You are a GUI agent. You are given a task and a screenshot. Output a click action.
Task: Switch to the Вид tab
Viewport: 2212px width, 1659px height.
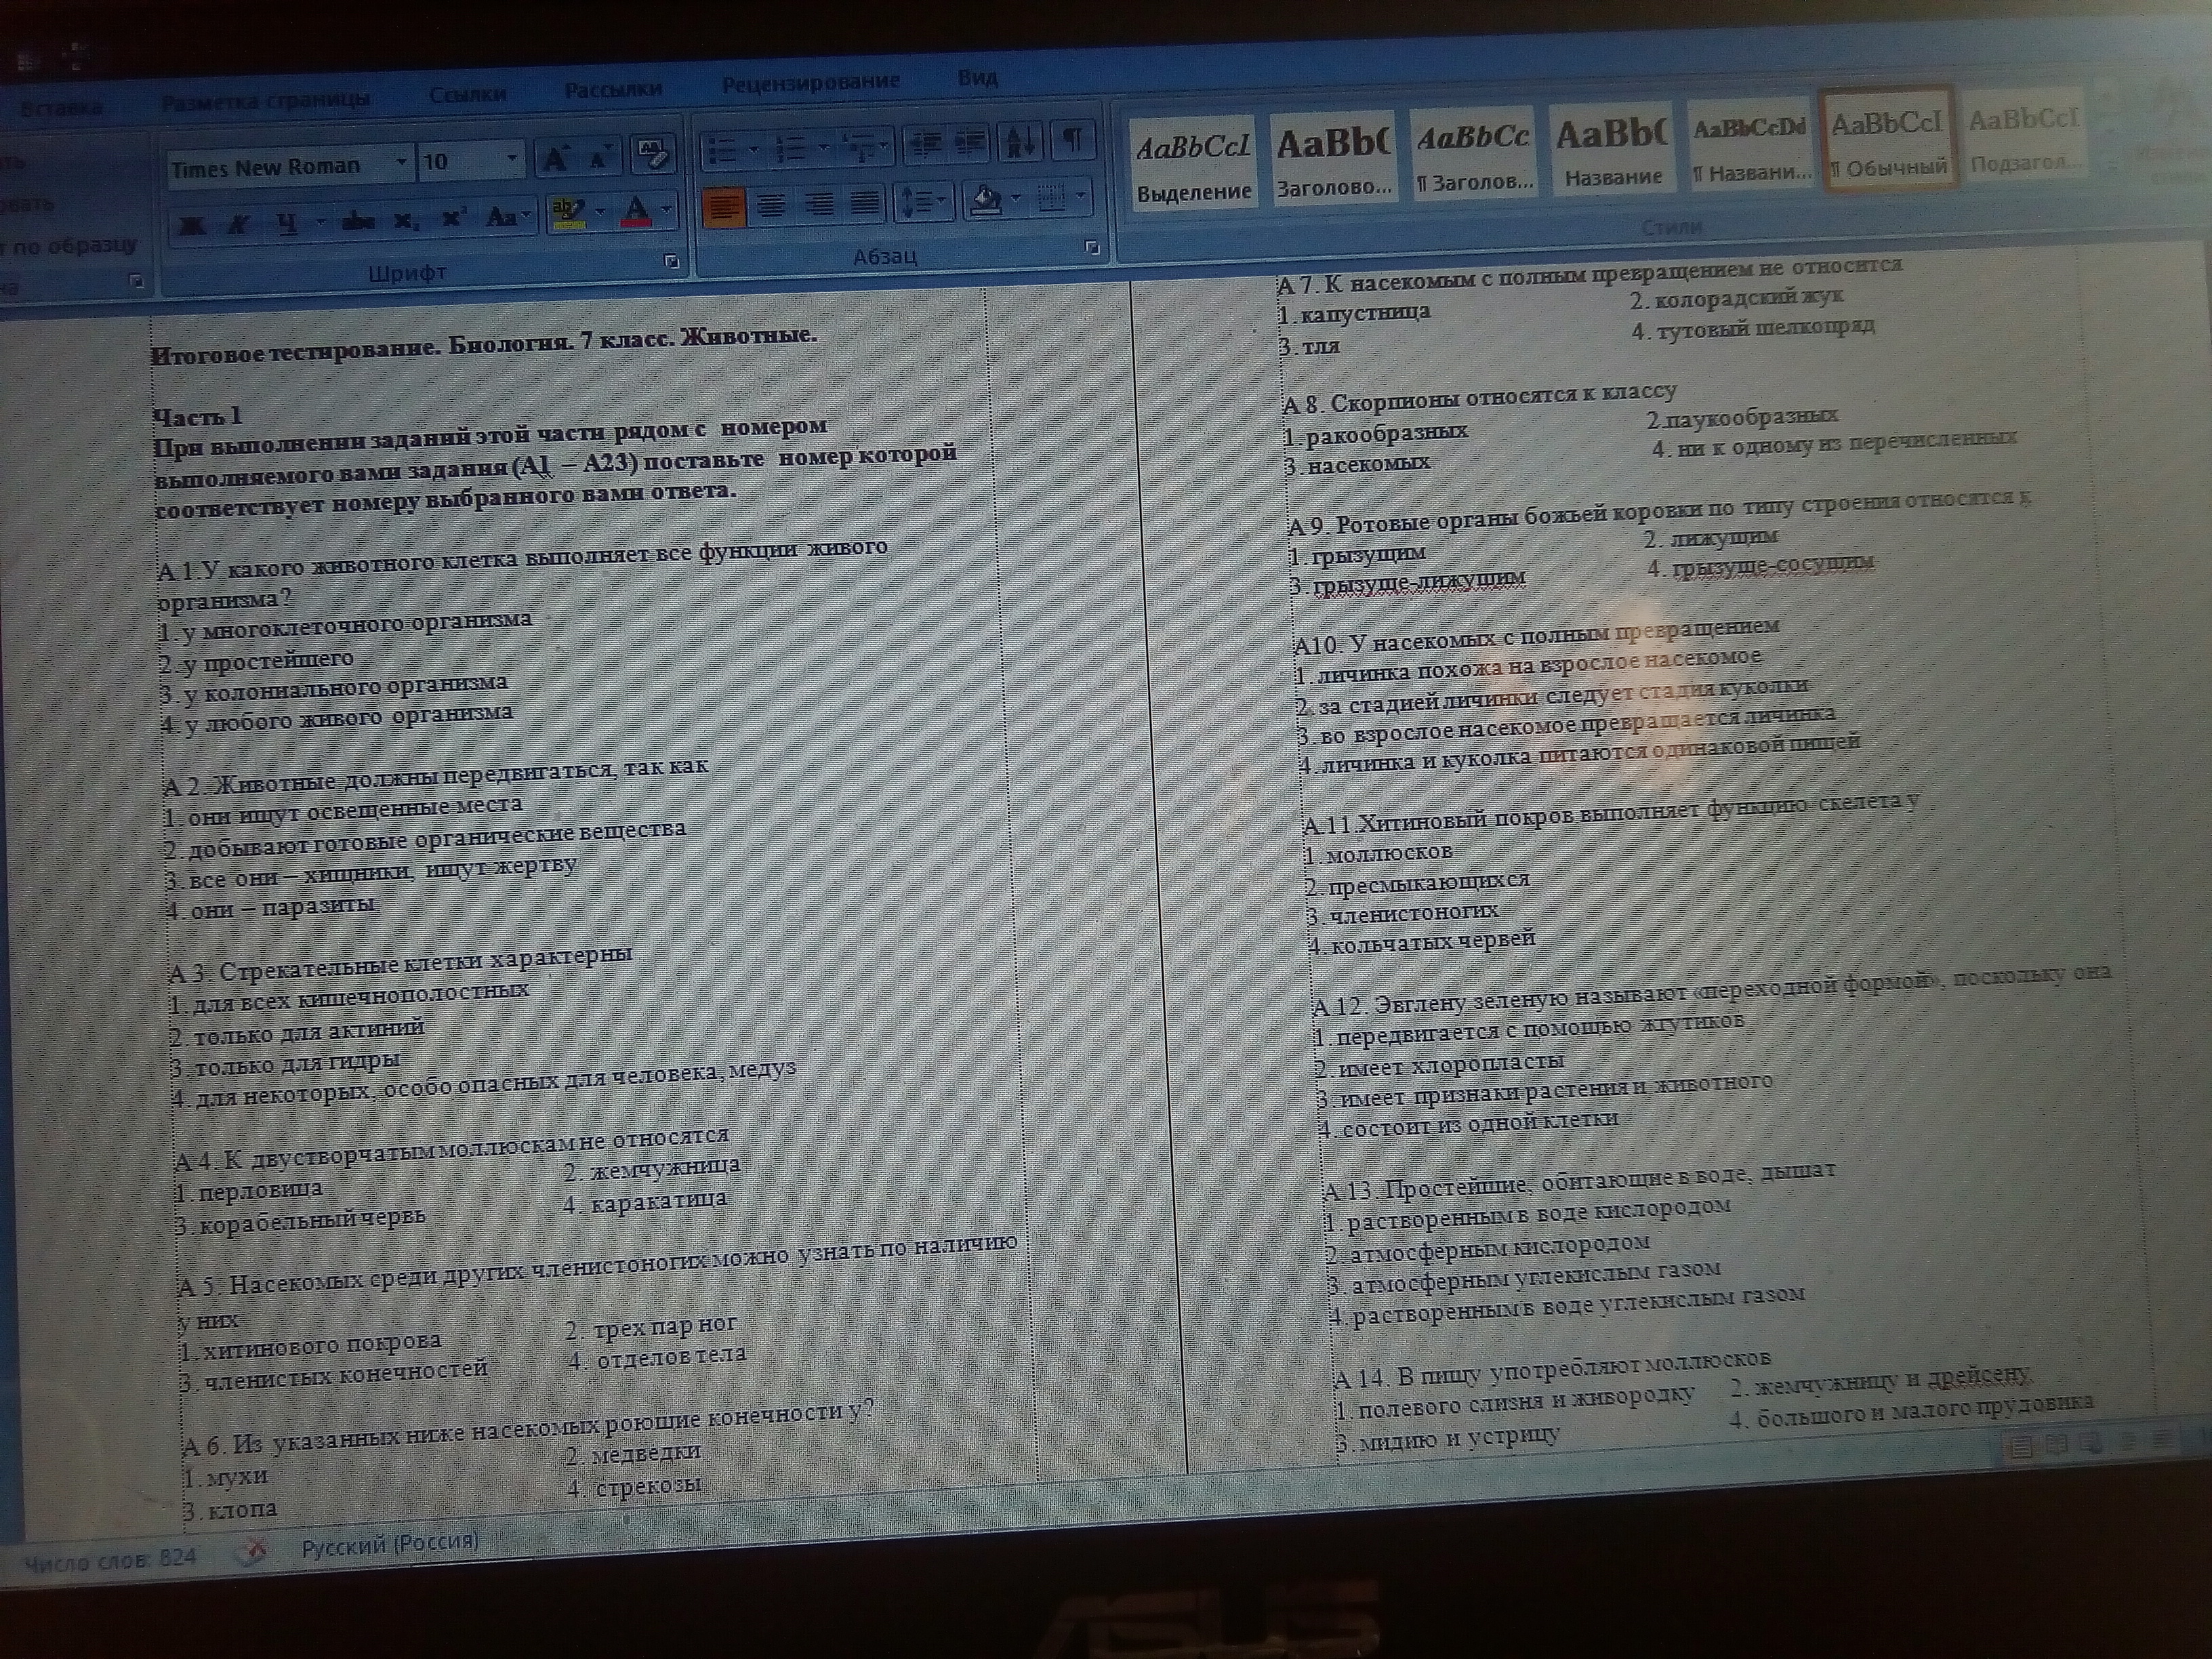(978, 77)
